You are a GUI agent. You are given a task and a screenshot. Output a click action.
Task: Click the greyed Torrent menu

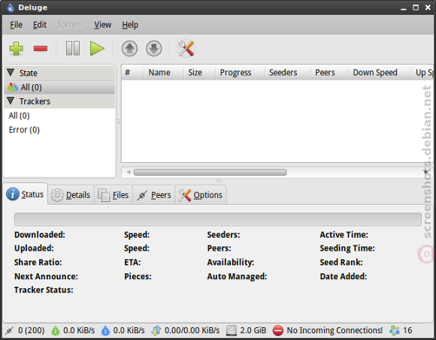[71, 25]
